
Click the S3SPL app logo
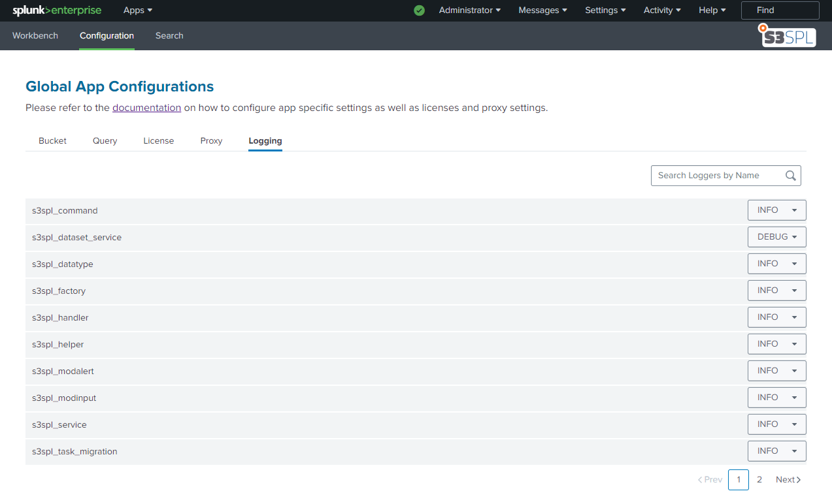[788, 36]
